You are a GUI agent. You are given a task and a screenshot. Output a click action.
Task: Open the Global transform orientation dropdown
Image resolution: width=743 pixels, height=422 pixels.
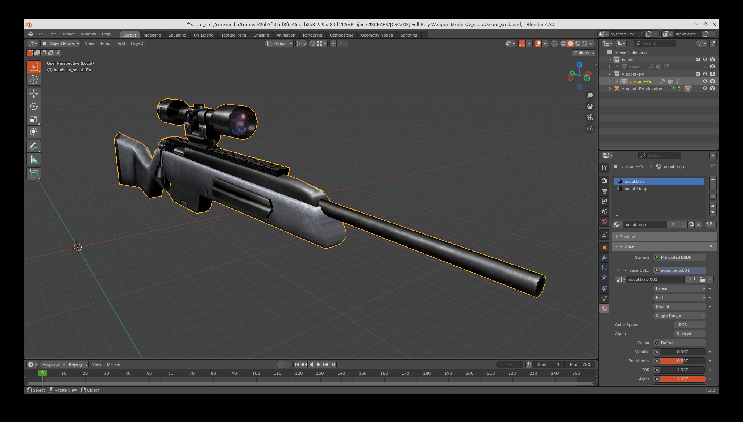point(279,43)
